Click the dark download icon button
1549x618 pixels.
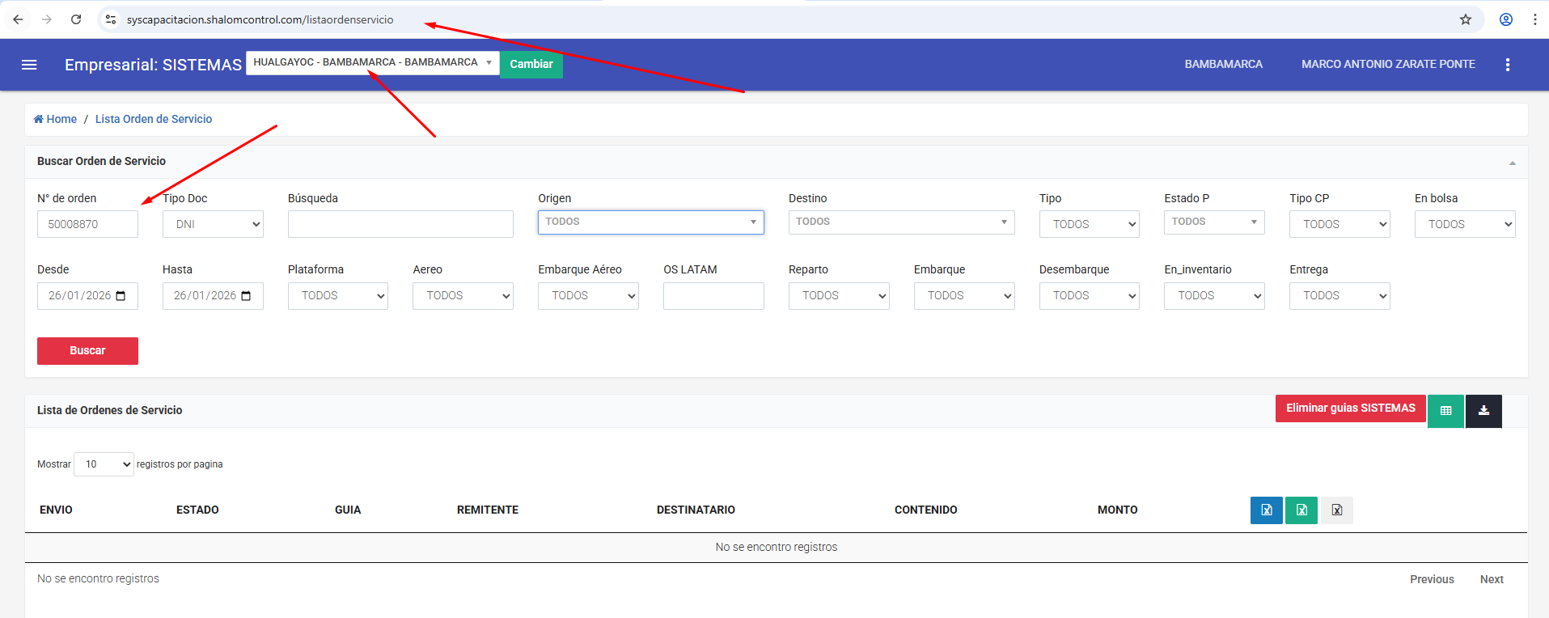point(1483,411)
